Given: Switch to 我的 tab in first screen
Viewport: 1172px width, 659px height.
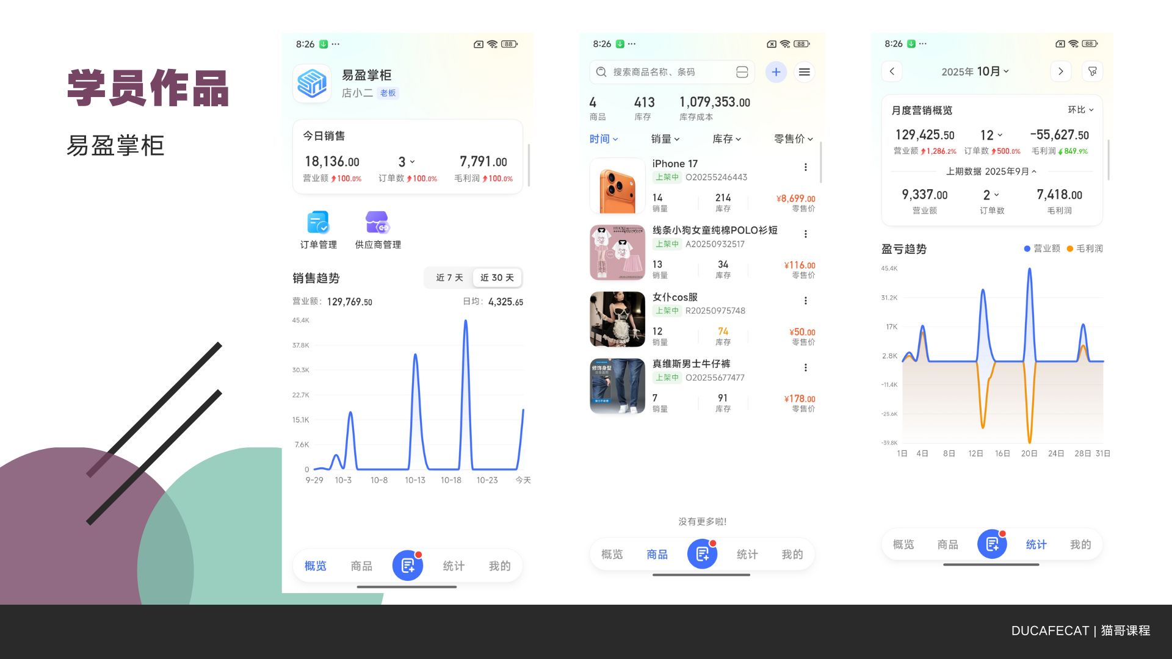Looking at the screenshot, I should [x=500, y=566].
